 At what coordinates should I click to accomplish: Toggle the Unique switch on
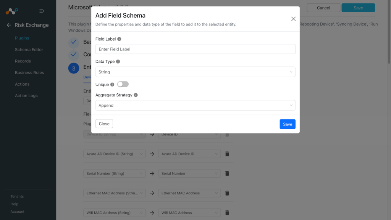pyautogui.click(x=123, y=84)
